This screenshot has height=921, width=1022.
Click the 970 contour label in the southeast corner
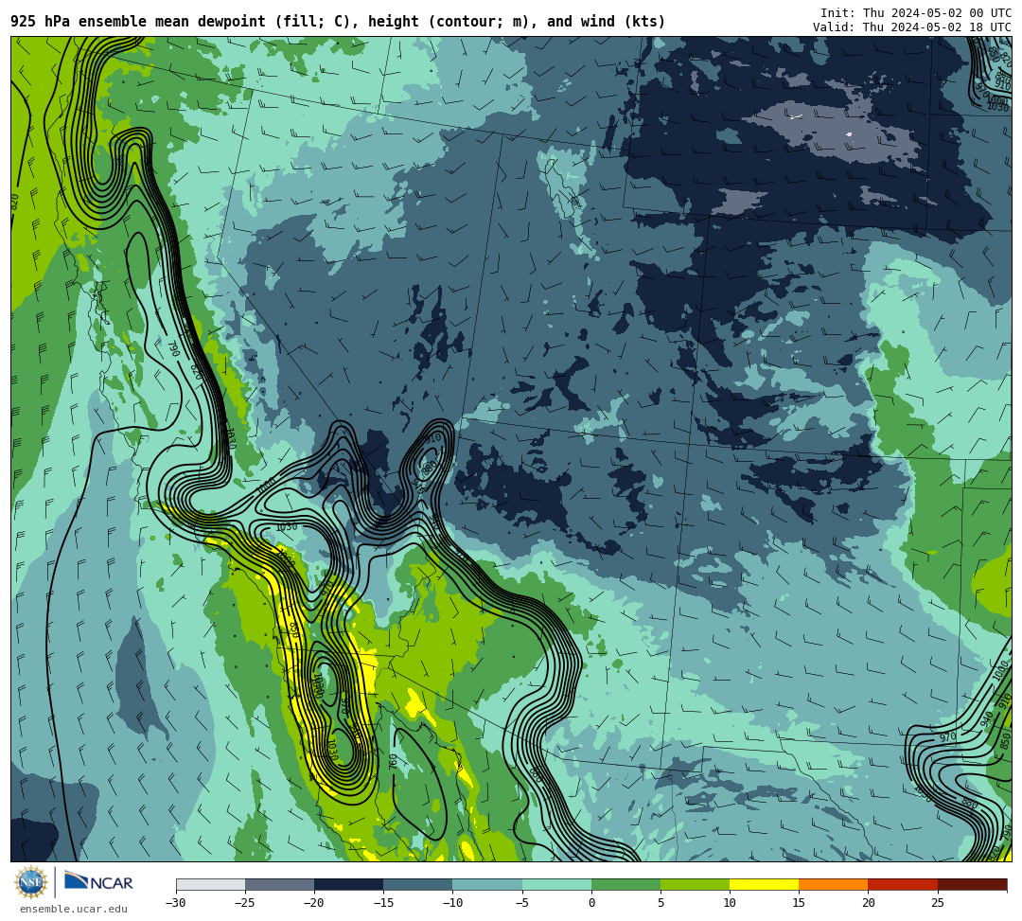click(947, 737)
